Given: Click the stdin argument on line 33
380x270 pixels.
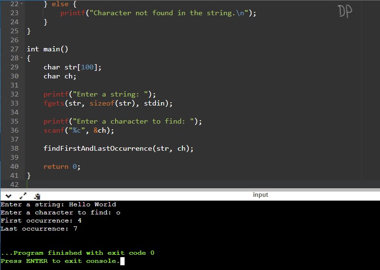Looking at the screenshot, I should pos(155,103).
